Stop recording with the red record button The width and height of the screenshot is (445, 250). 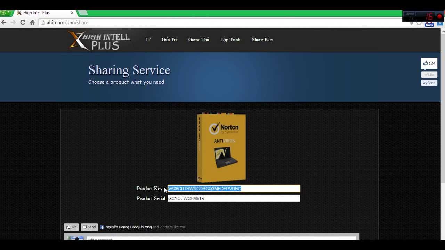pyautogui.click(x=439, y=16)
